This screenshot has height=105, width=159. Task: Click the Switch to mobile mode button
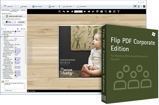click(x=14, y=16)
